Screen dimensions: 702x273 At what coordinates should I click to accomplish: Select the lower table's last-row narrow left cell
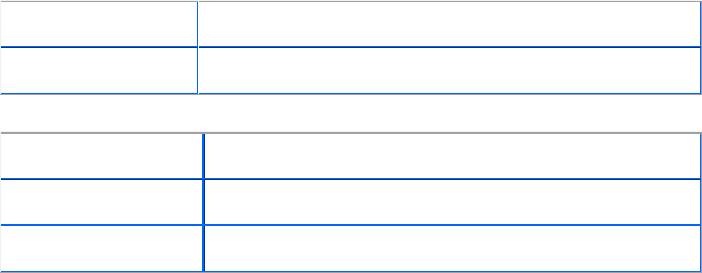[x=101, y=248]
